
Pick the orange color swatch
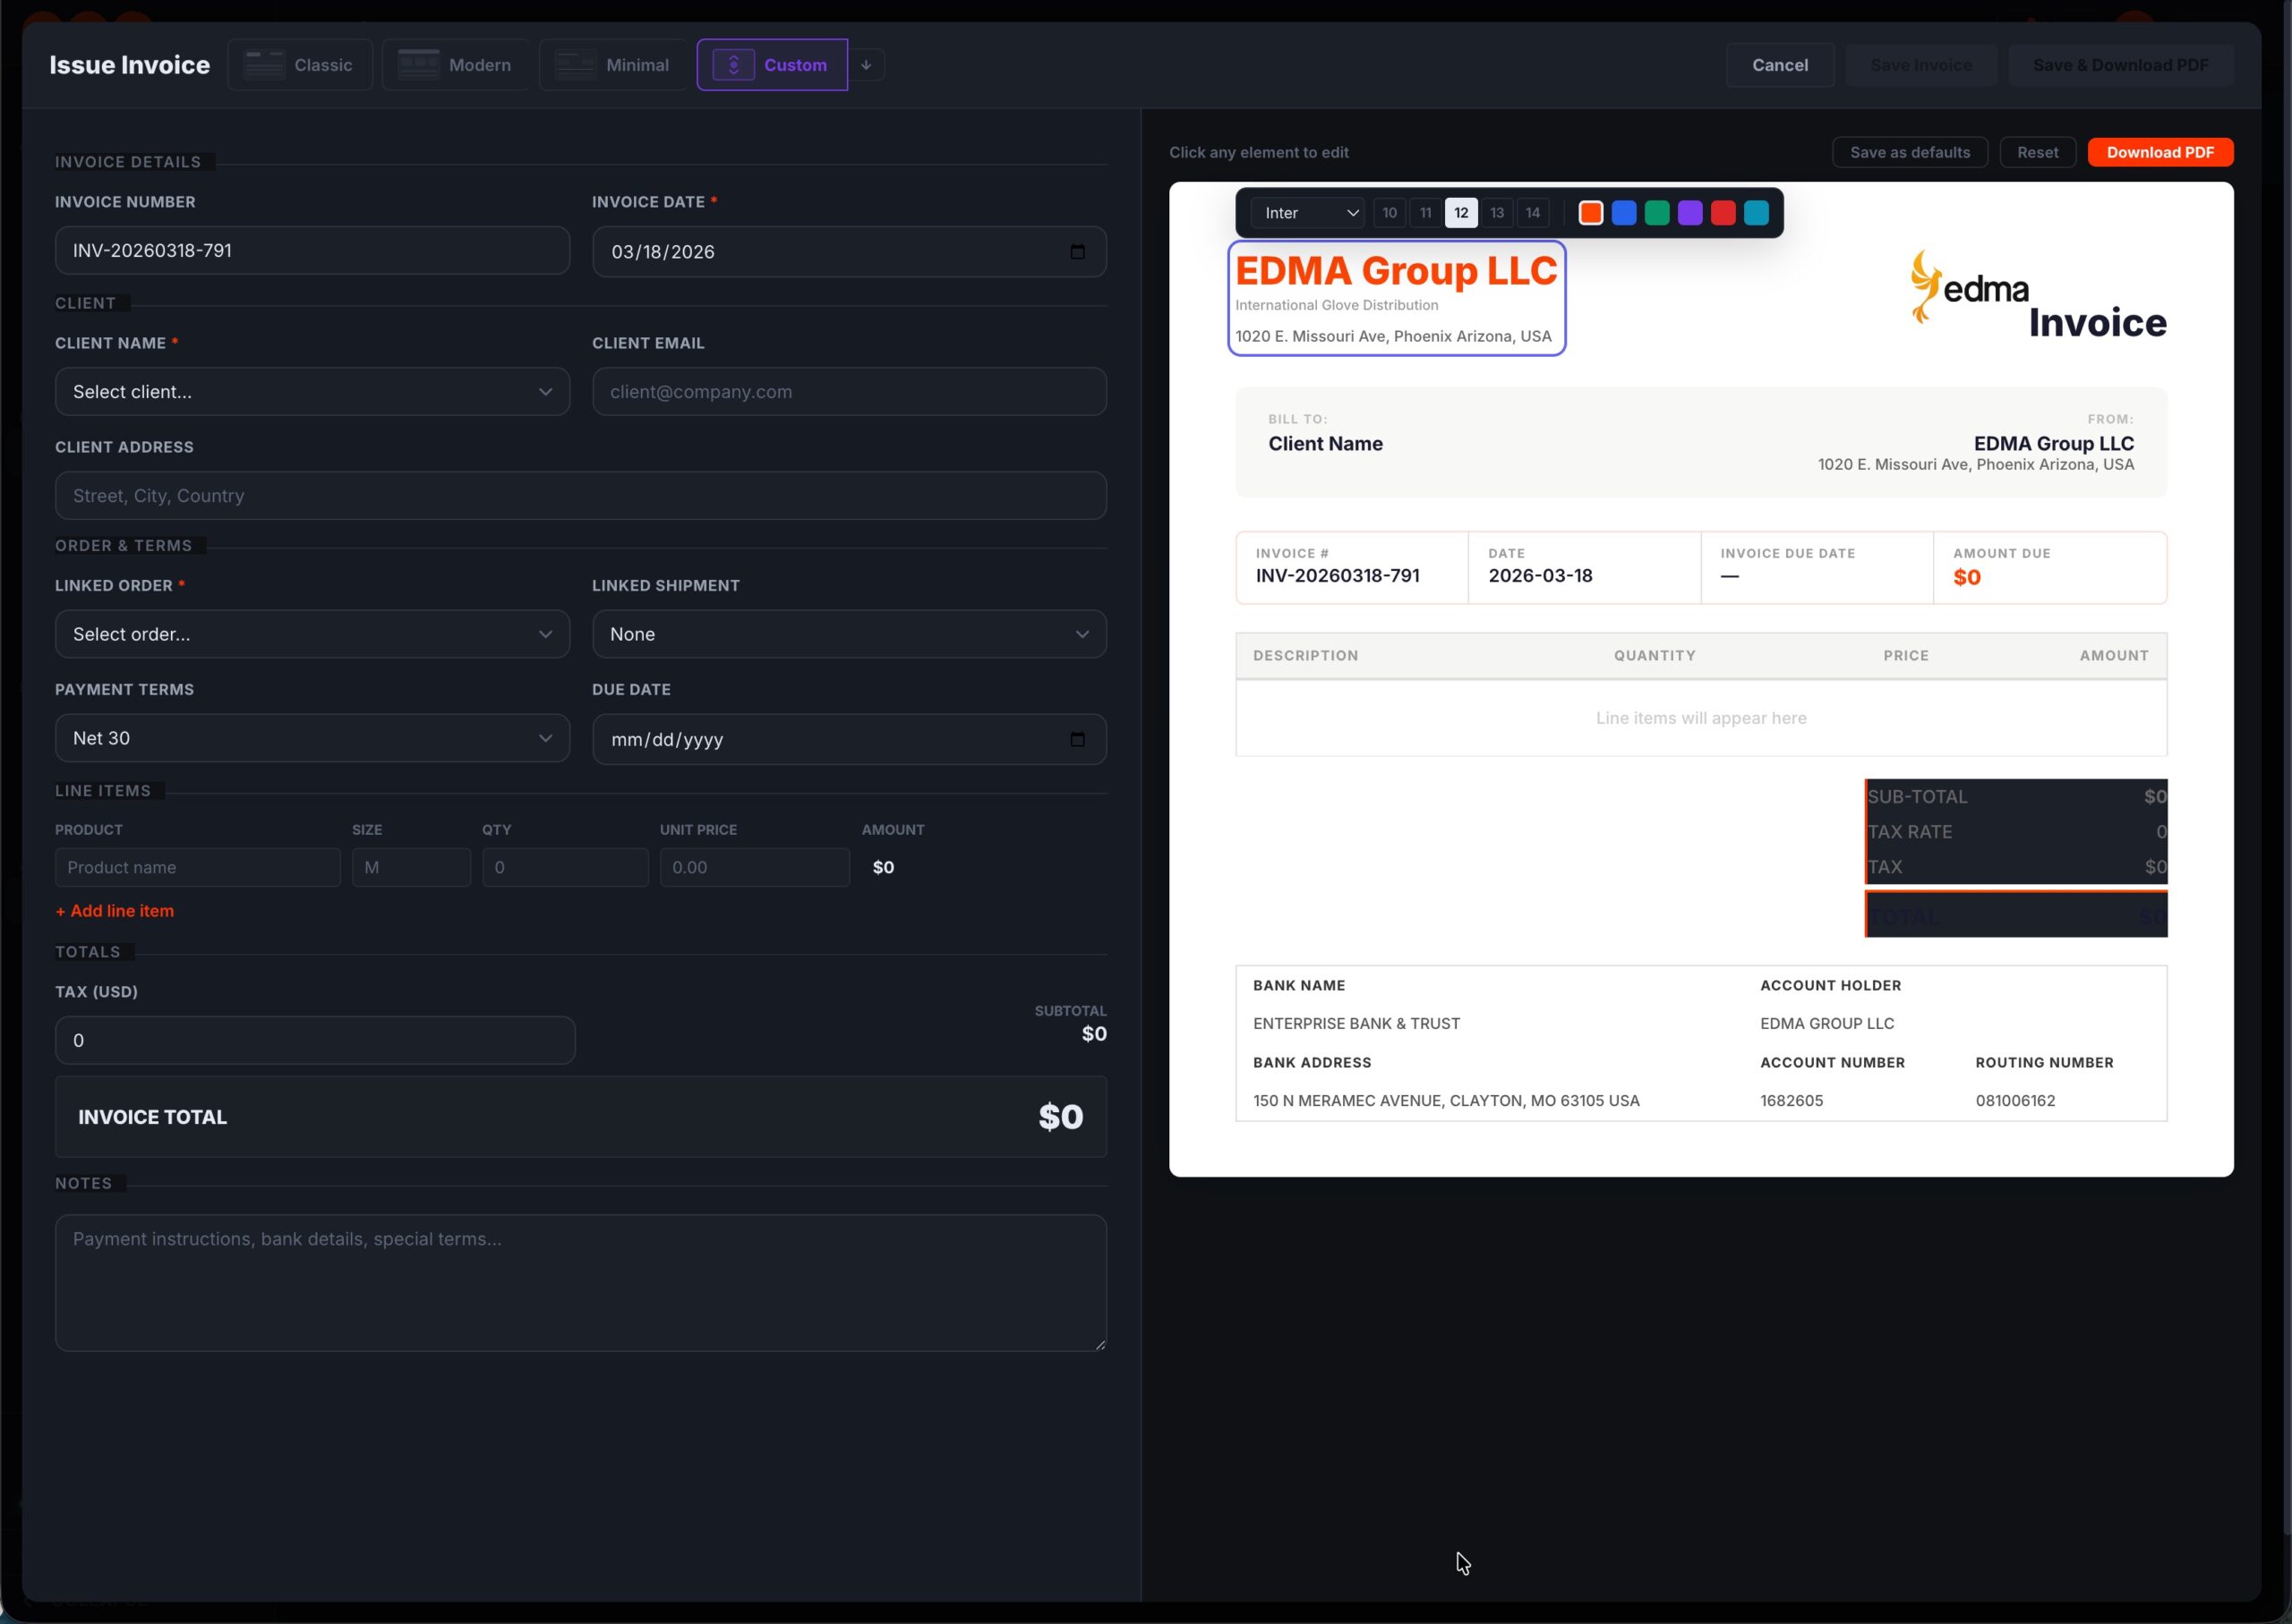tap(1591, 213)
